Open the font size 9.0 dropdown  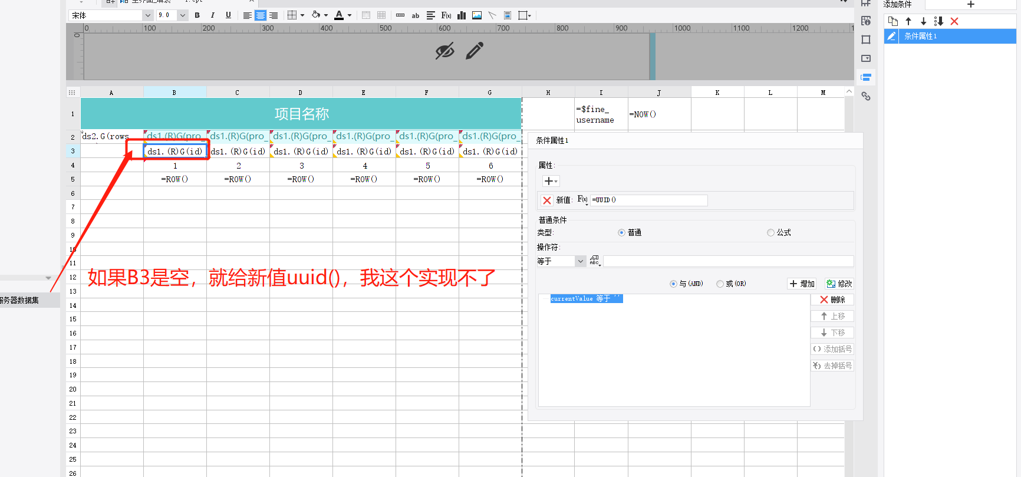tap(182, 15)
